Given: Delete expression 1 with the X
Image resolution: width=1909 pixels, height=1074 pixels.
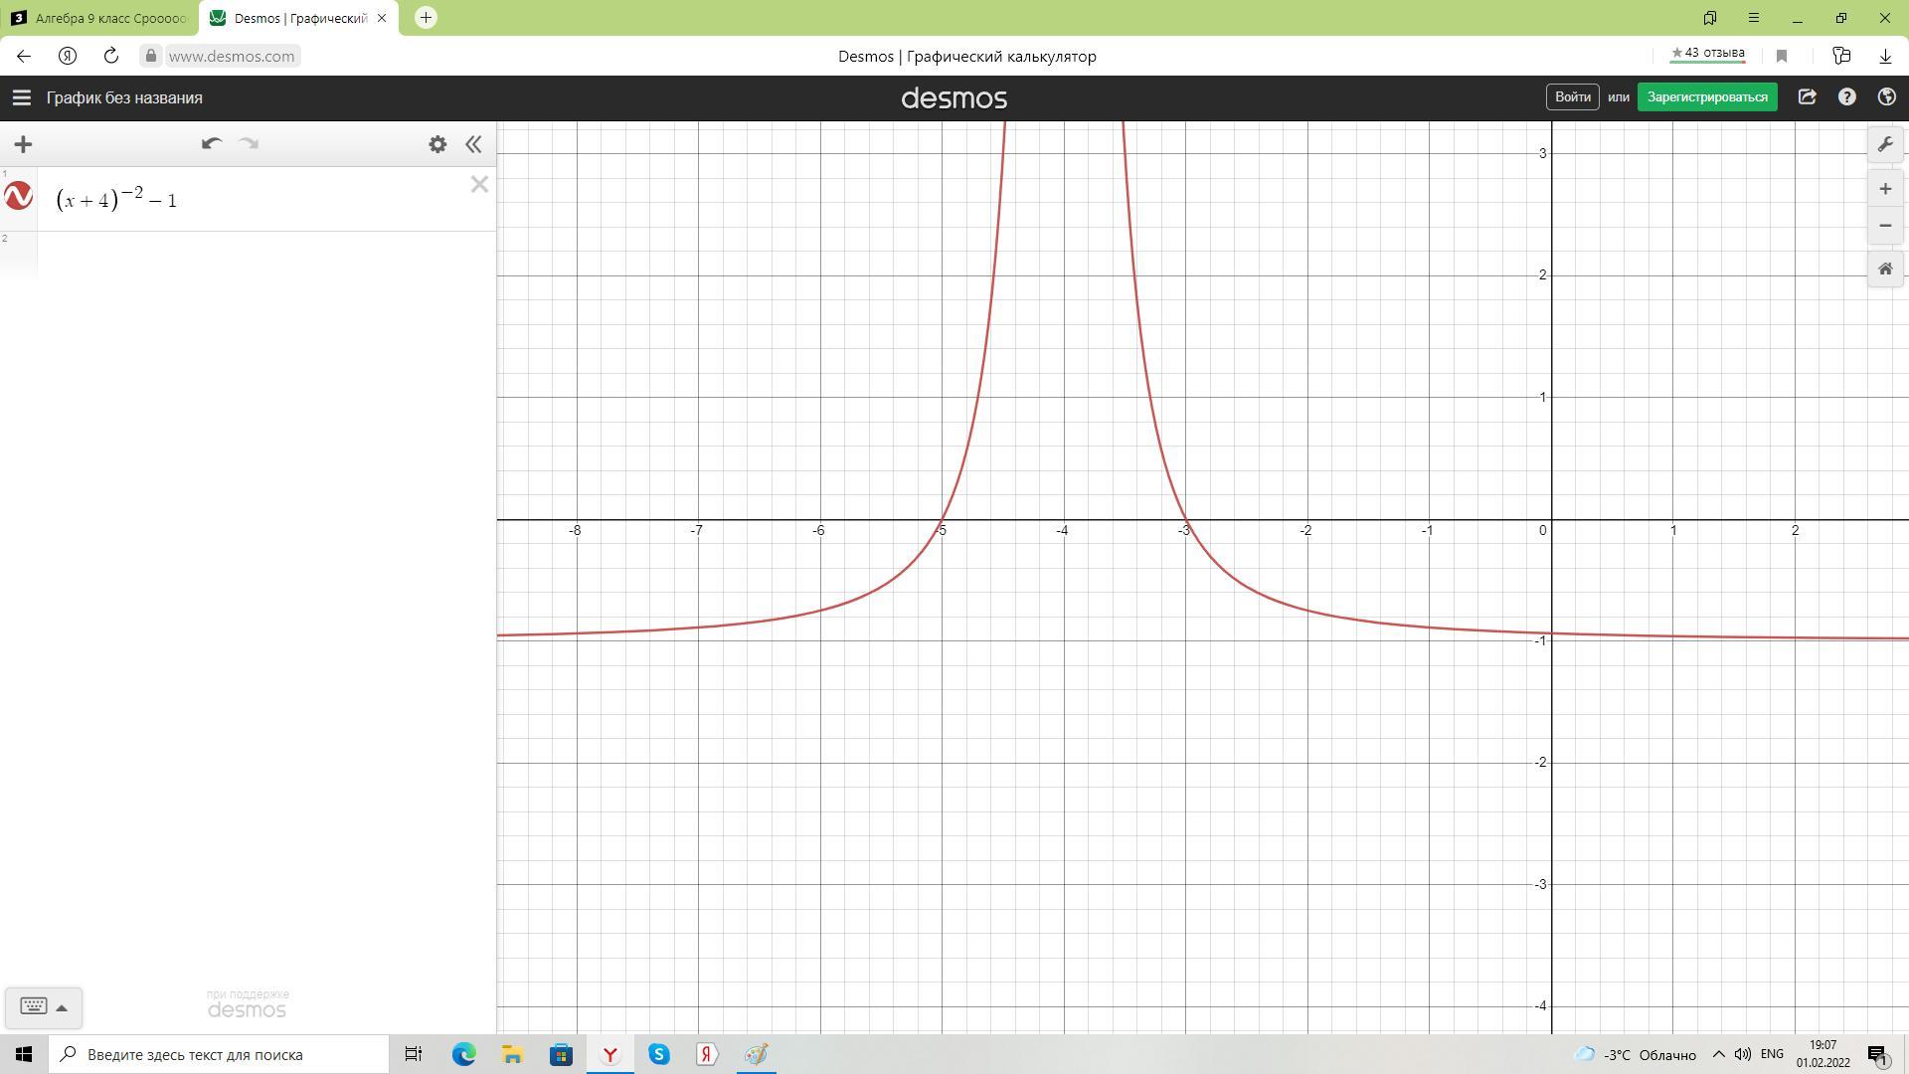Looking at the screenshot, I should 479,184.
